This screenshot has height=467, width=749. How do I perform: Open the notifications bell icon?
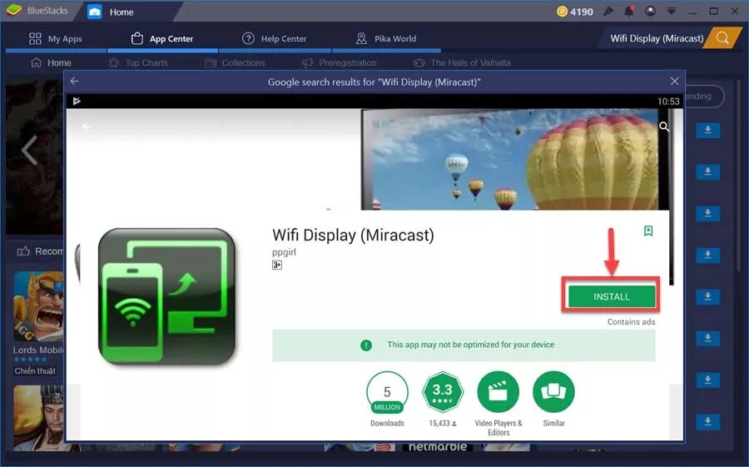[x=629, y=11]
